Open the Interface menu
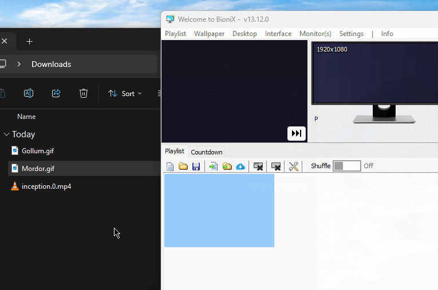The image size is (438, 290). pos(278,34)
